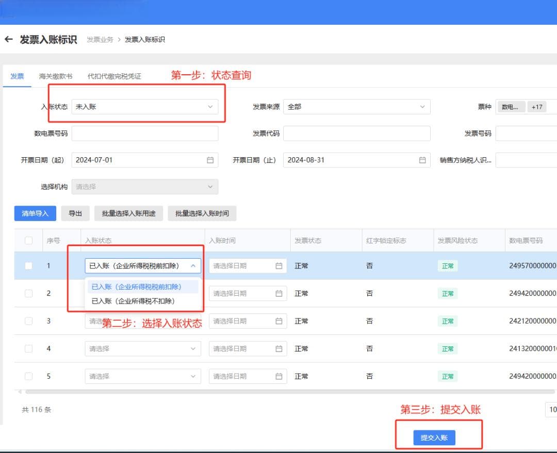Click calendar icon in row 3 入账时间

(x=279, y=321)
